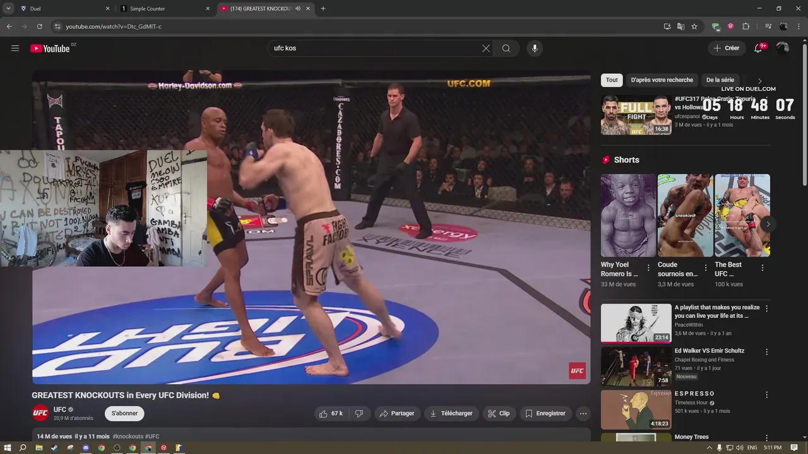Open options for 'The Best UFC' short
808x454 pixels.
(762, 268)
